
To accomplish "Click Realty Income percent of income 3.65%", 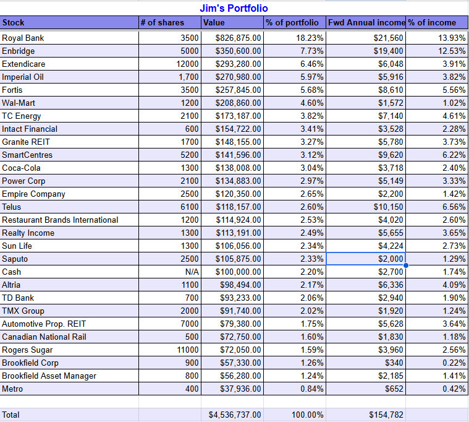I will pos(437,233).
